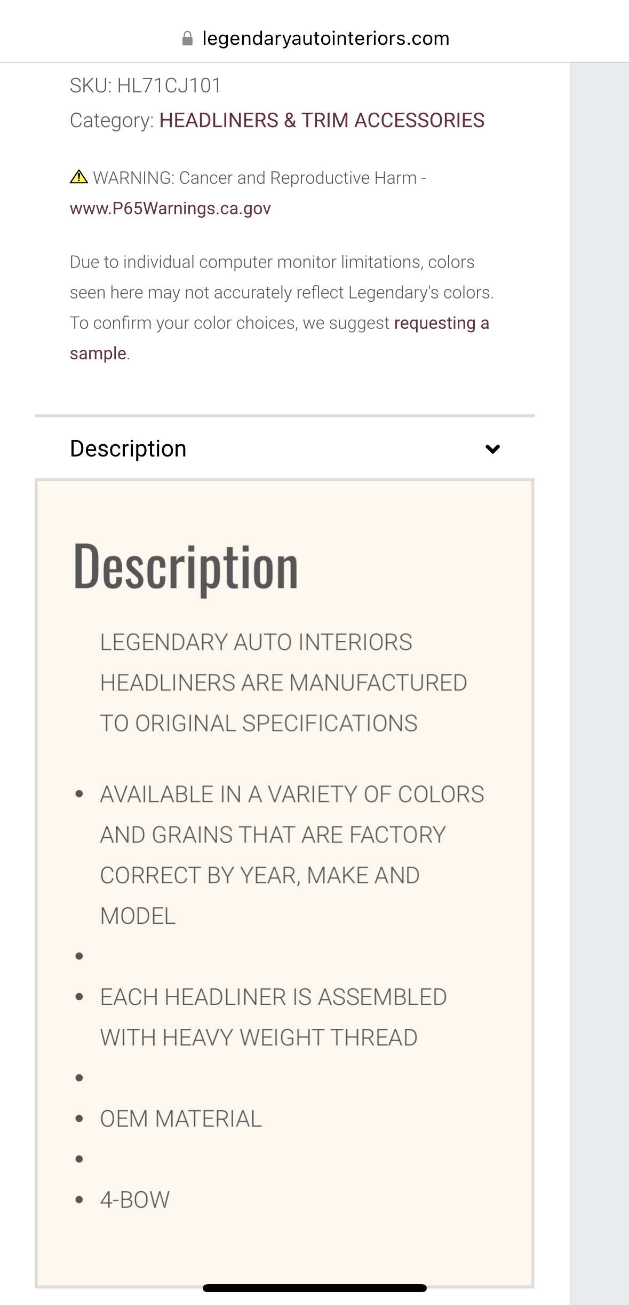Click the large Description heading
The height and width of the screenshot is (1305, 629).
tap(186, 567)
